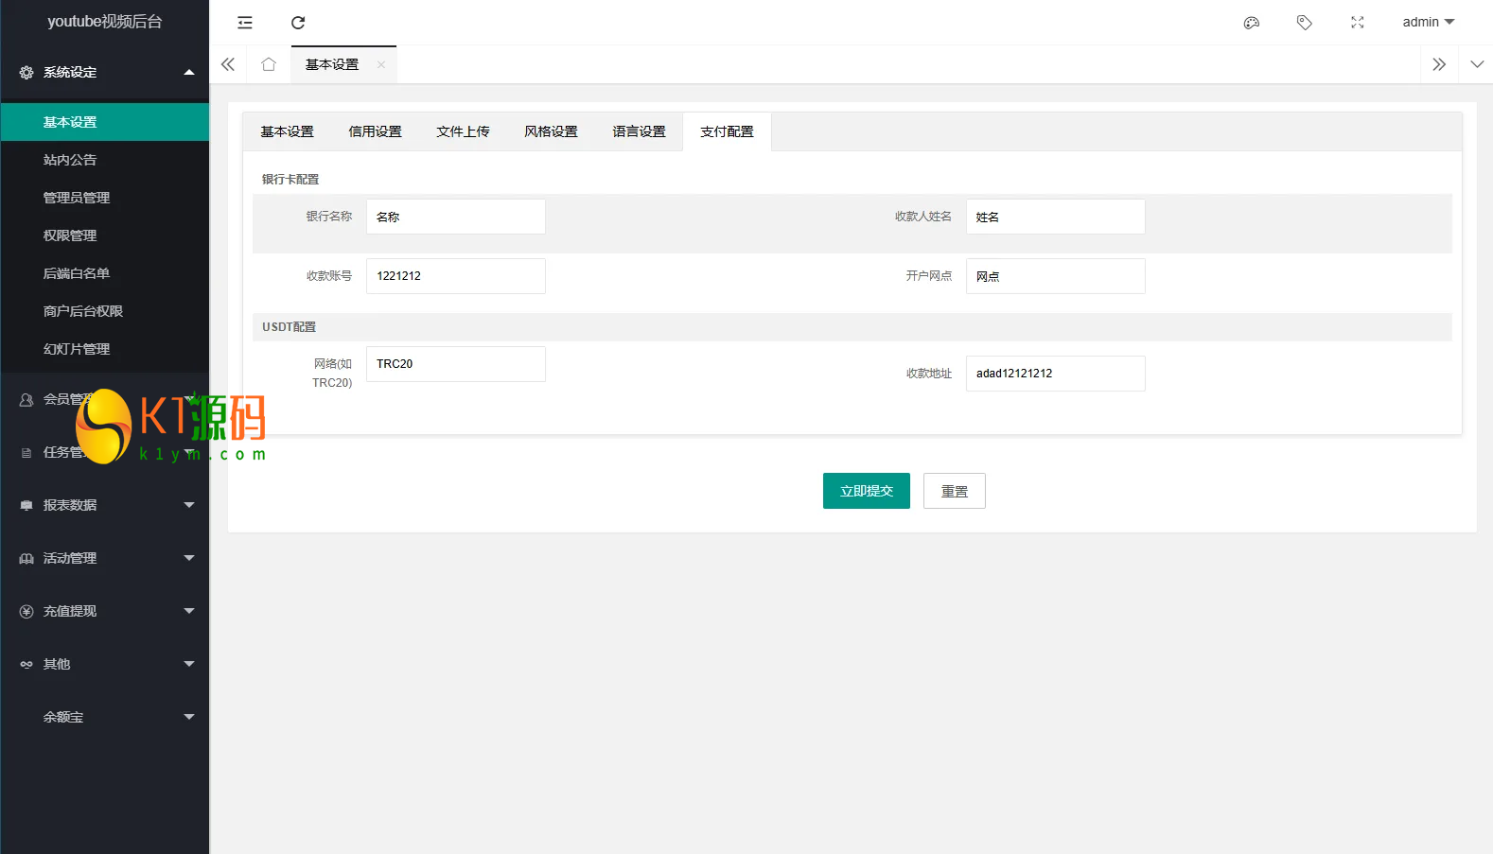Screen dimensions: 1493x854
Task: Click the 其他 link icon in sidebar
Action: click(x=26, y=665)
